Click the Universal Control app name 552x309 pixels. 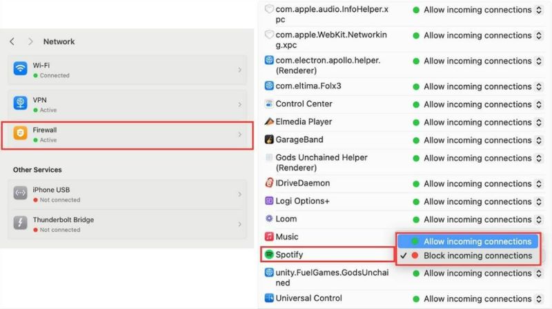[308, 298]
